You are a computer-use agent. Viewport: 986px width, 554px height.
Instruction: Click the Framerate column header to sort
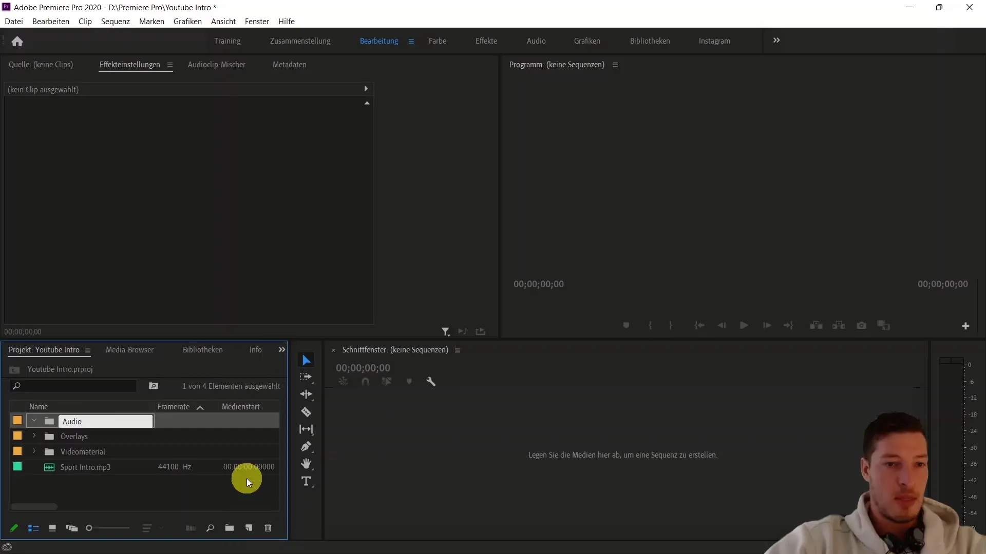(x=174, y=407)
